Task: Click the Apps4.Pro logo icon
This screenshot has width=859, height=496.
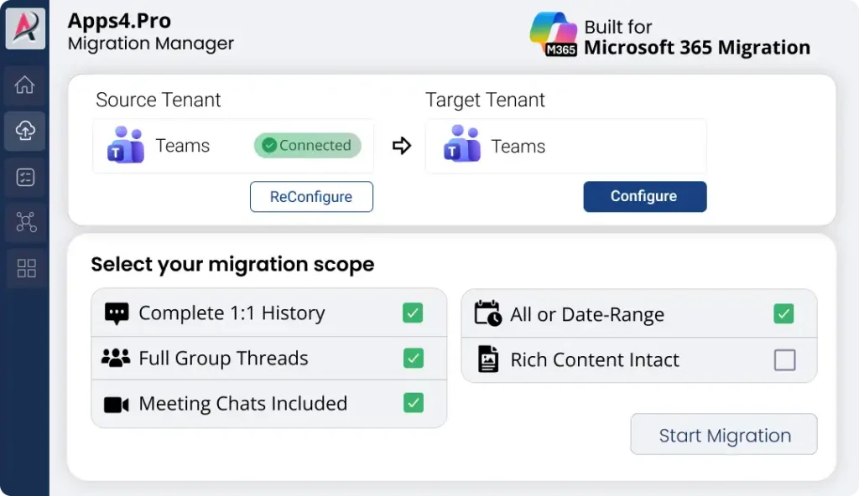Action: (25, 28)
